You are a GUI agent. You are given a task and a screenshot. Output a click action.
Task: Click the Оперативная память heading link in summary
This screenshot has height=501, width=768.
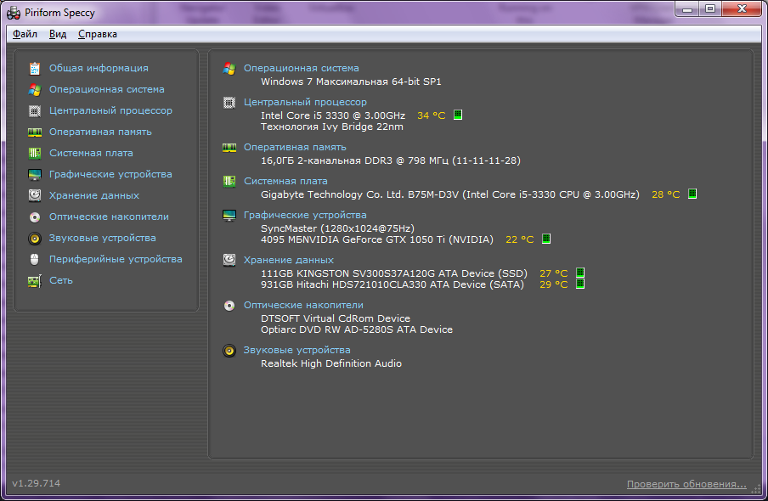point(295,147)
